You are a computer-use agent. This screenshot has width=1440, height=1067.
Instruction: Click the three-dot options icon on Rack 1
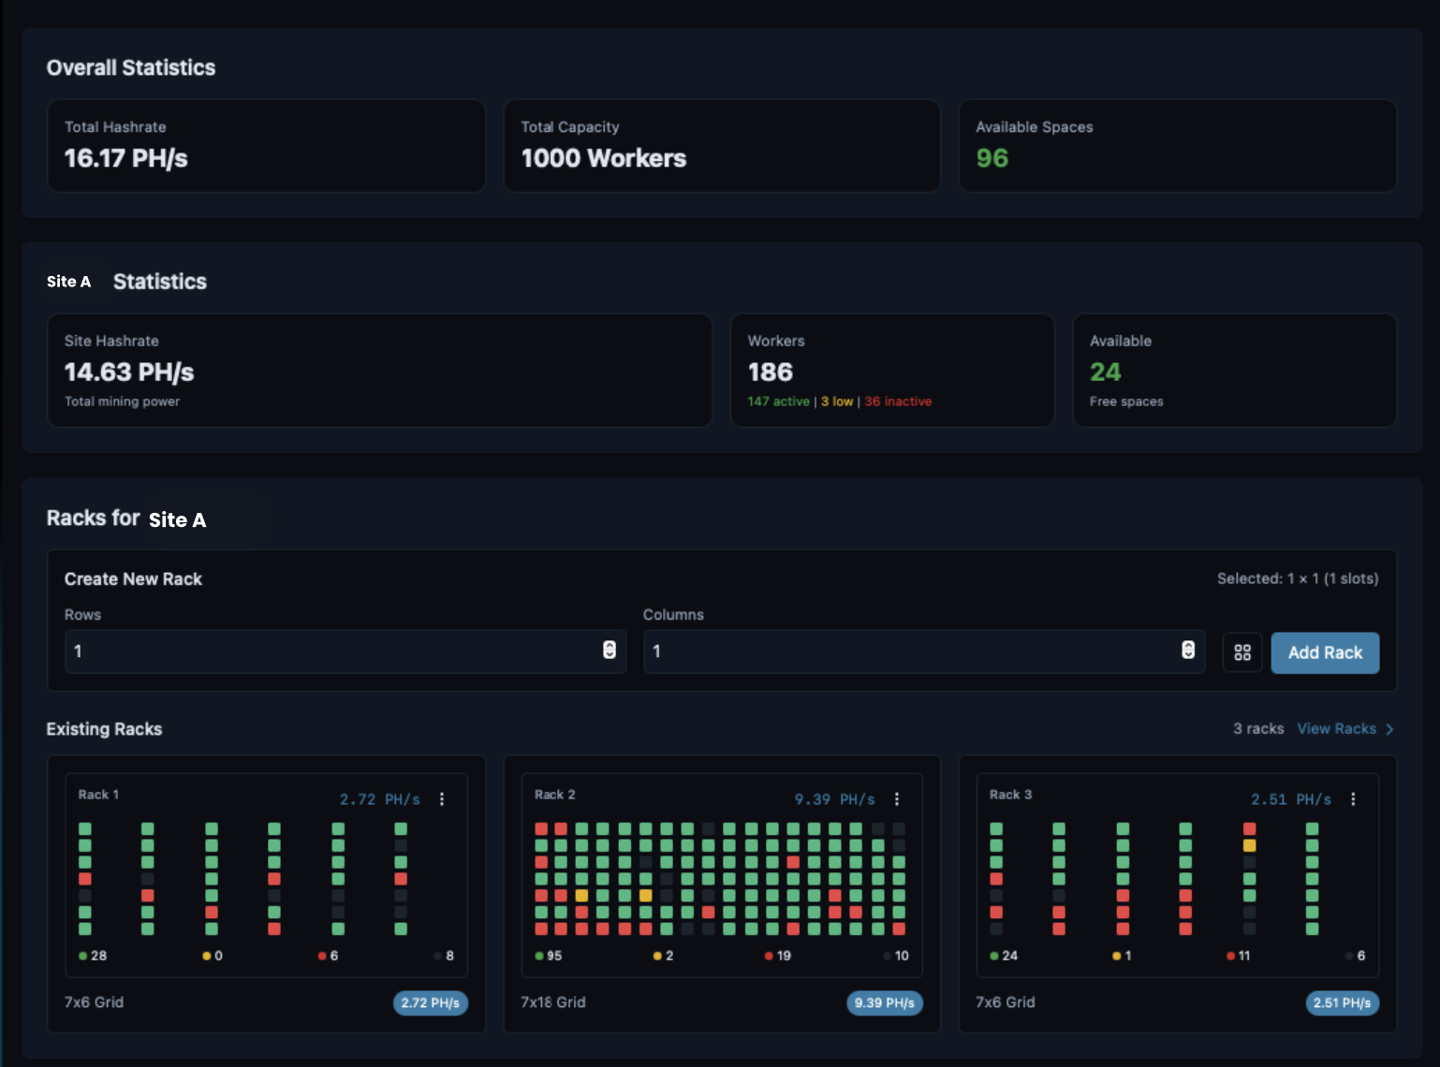(444, 798)
